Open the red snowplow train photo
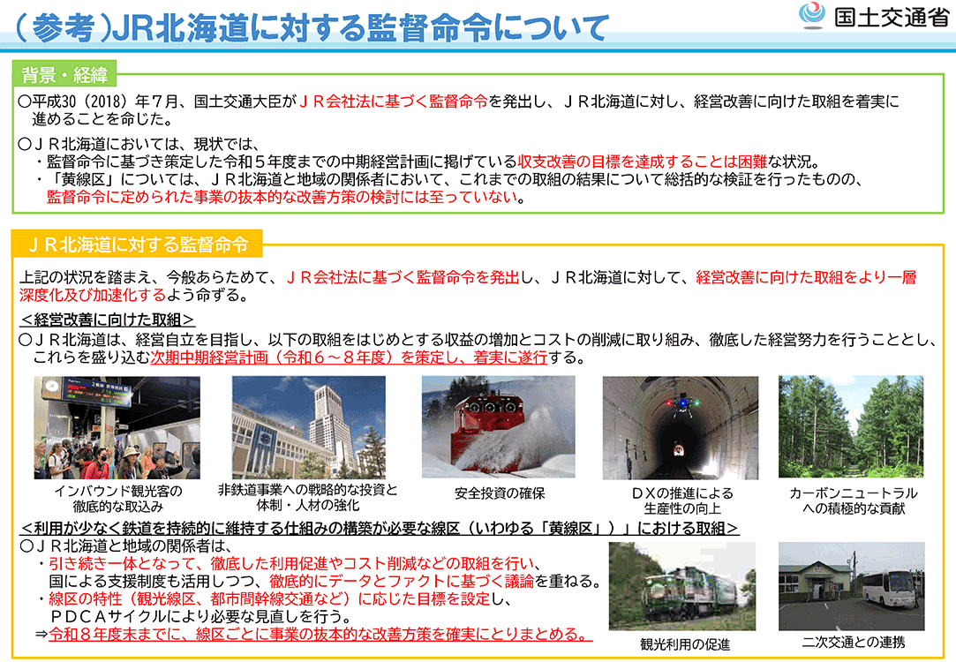This screenshot has height=662, width=956. click(498, 426)
